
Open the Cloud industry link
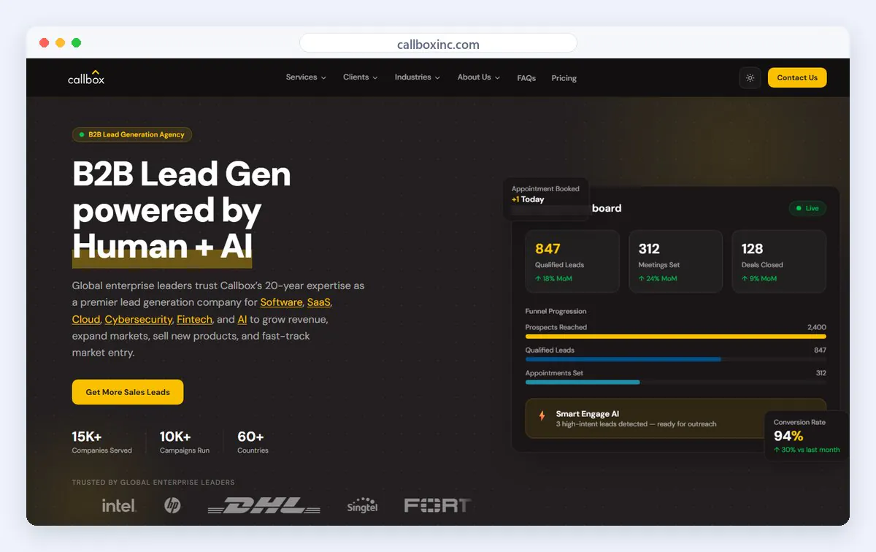click(86, 319)
